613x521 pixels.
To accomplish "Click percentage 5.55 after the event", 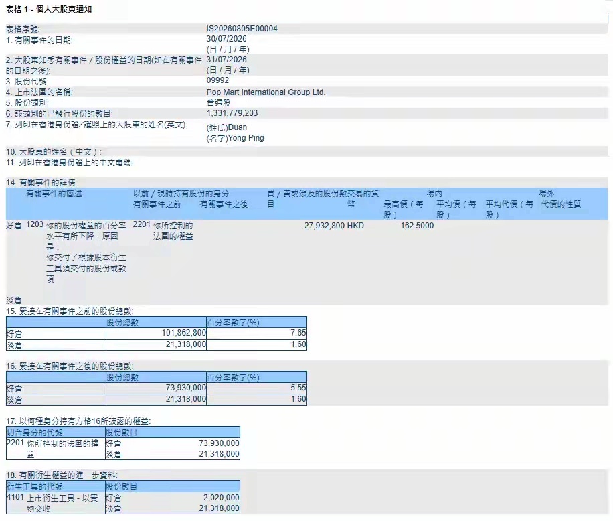I will point(298,388).
